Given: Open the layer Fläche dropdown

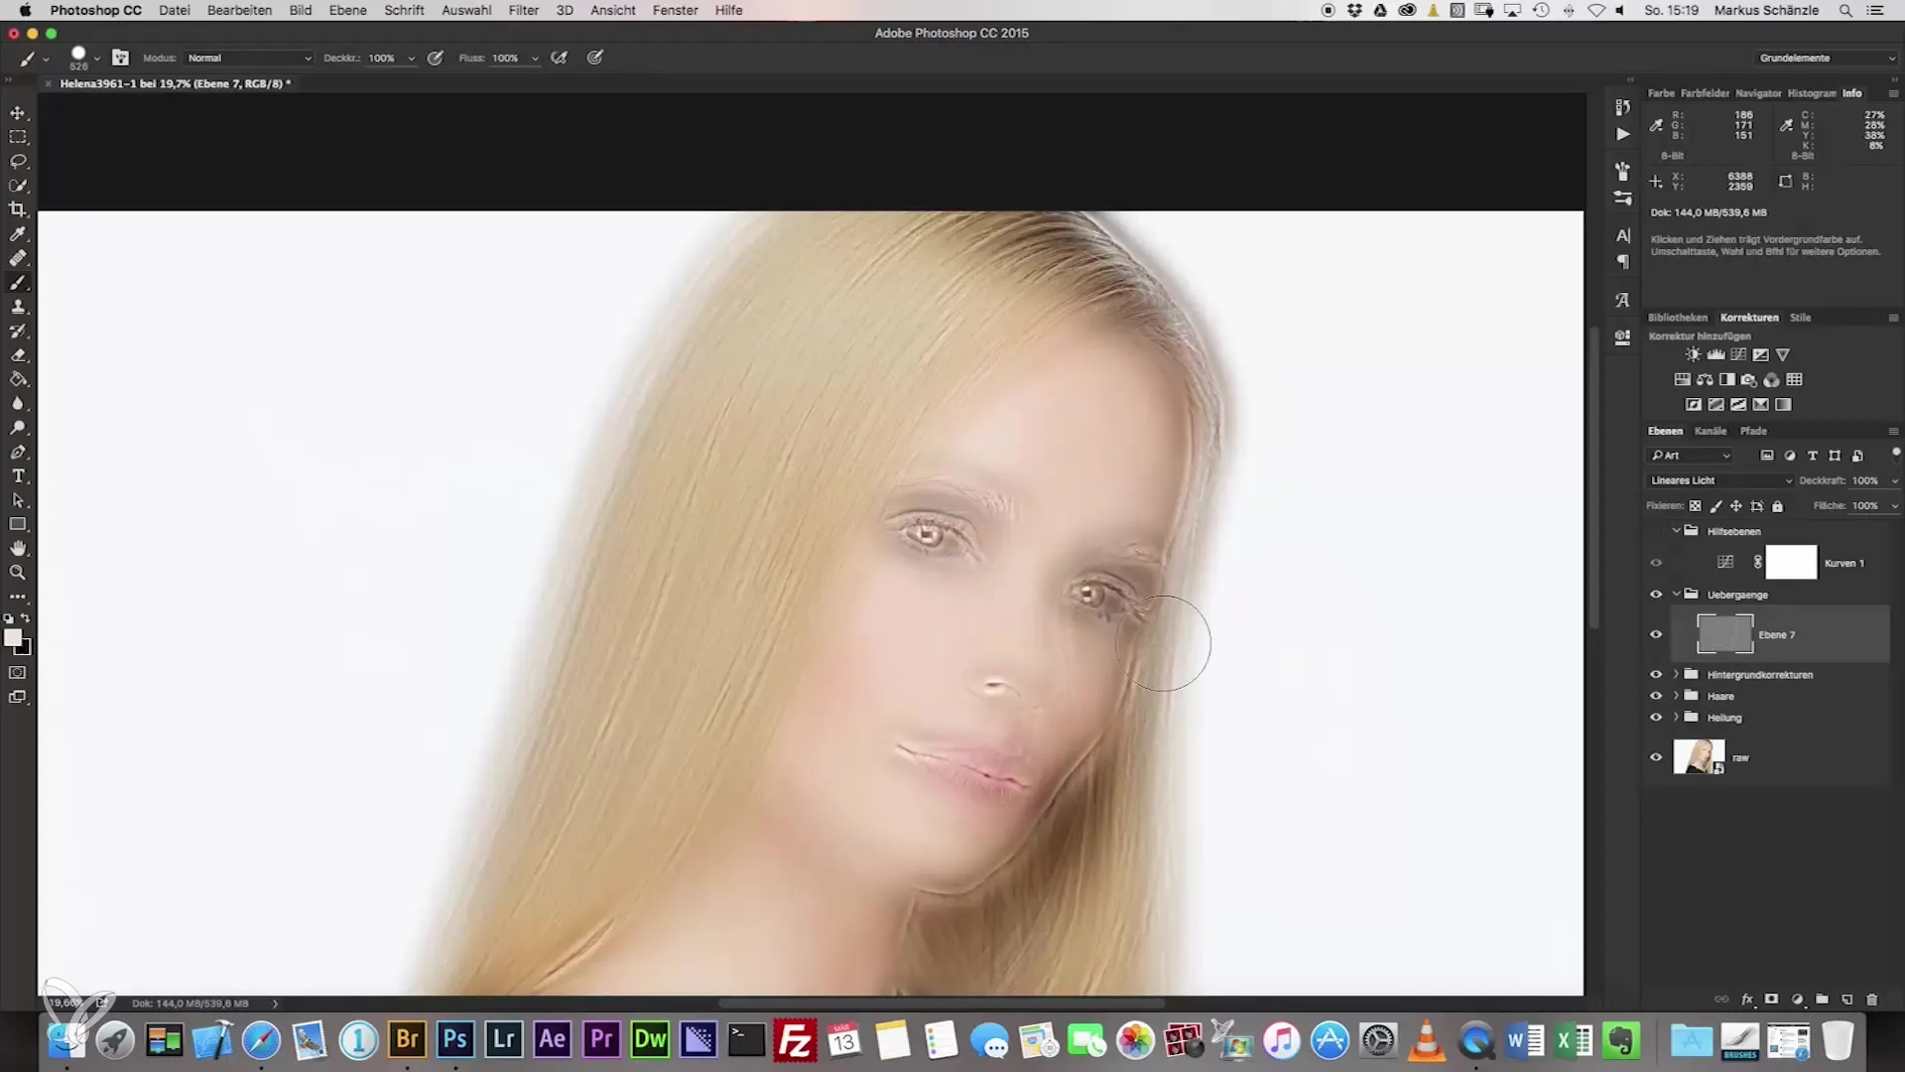Looking at the screenshot, I should (x=1894, y=506).
